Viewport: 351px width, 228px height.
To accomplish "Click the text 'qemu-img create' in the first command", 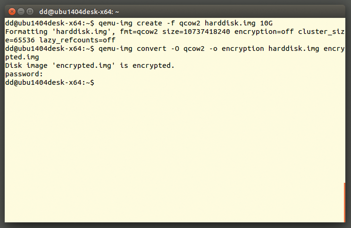I will (130, 23).
